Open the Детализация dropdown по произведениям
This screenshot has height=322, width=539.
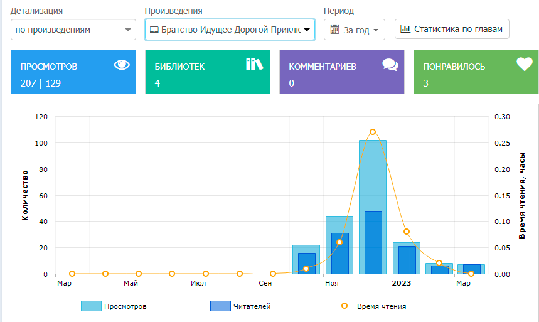pyautogui.click(x=73, y=30)
